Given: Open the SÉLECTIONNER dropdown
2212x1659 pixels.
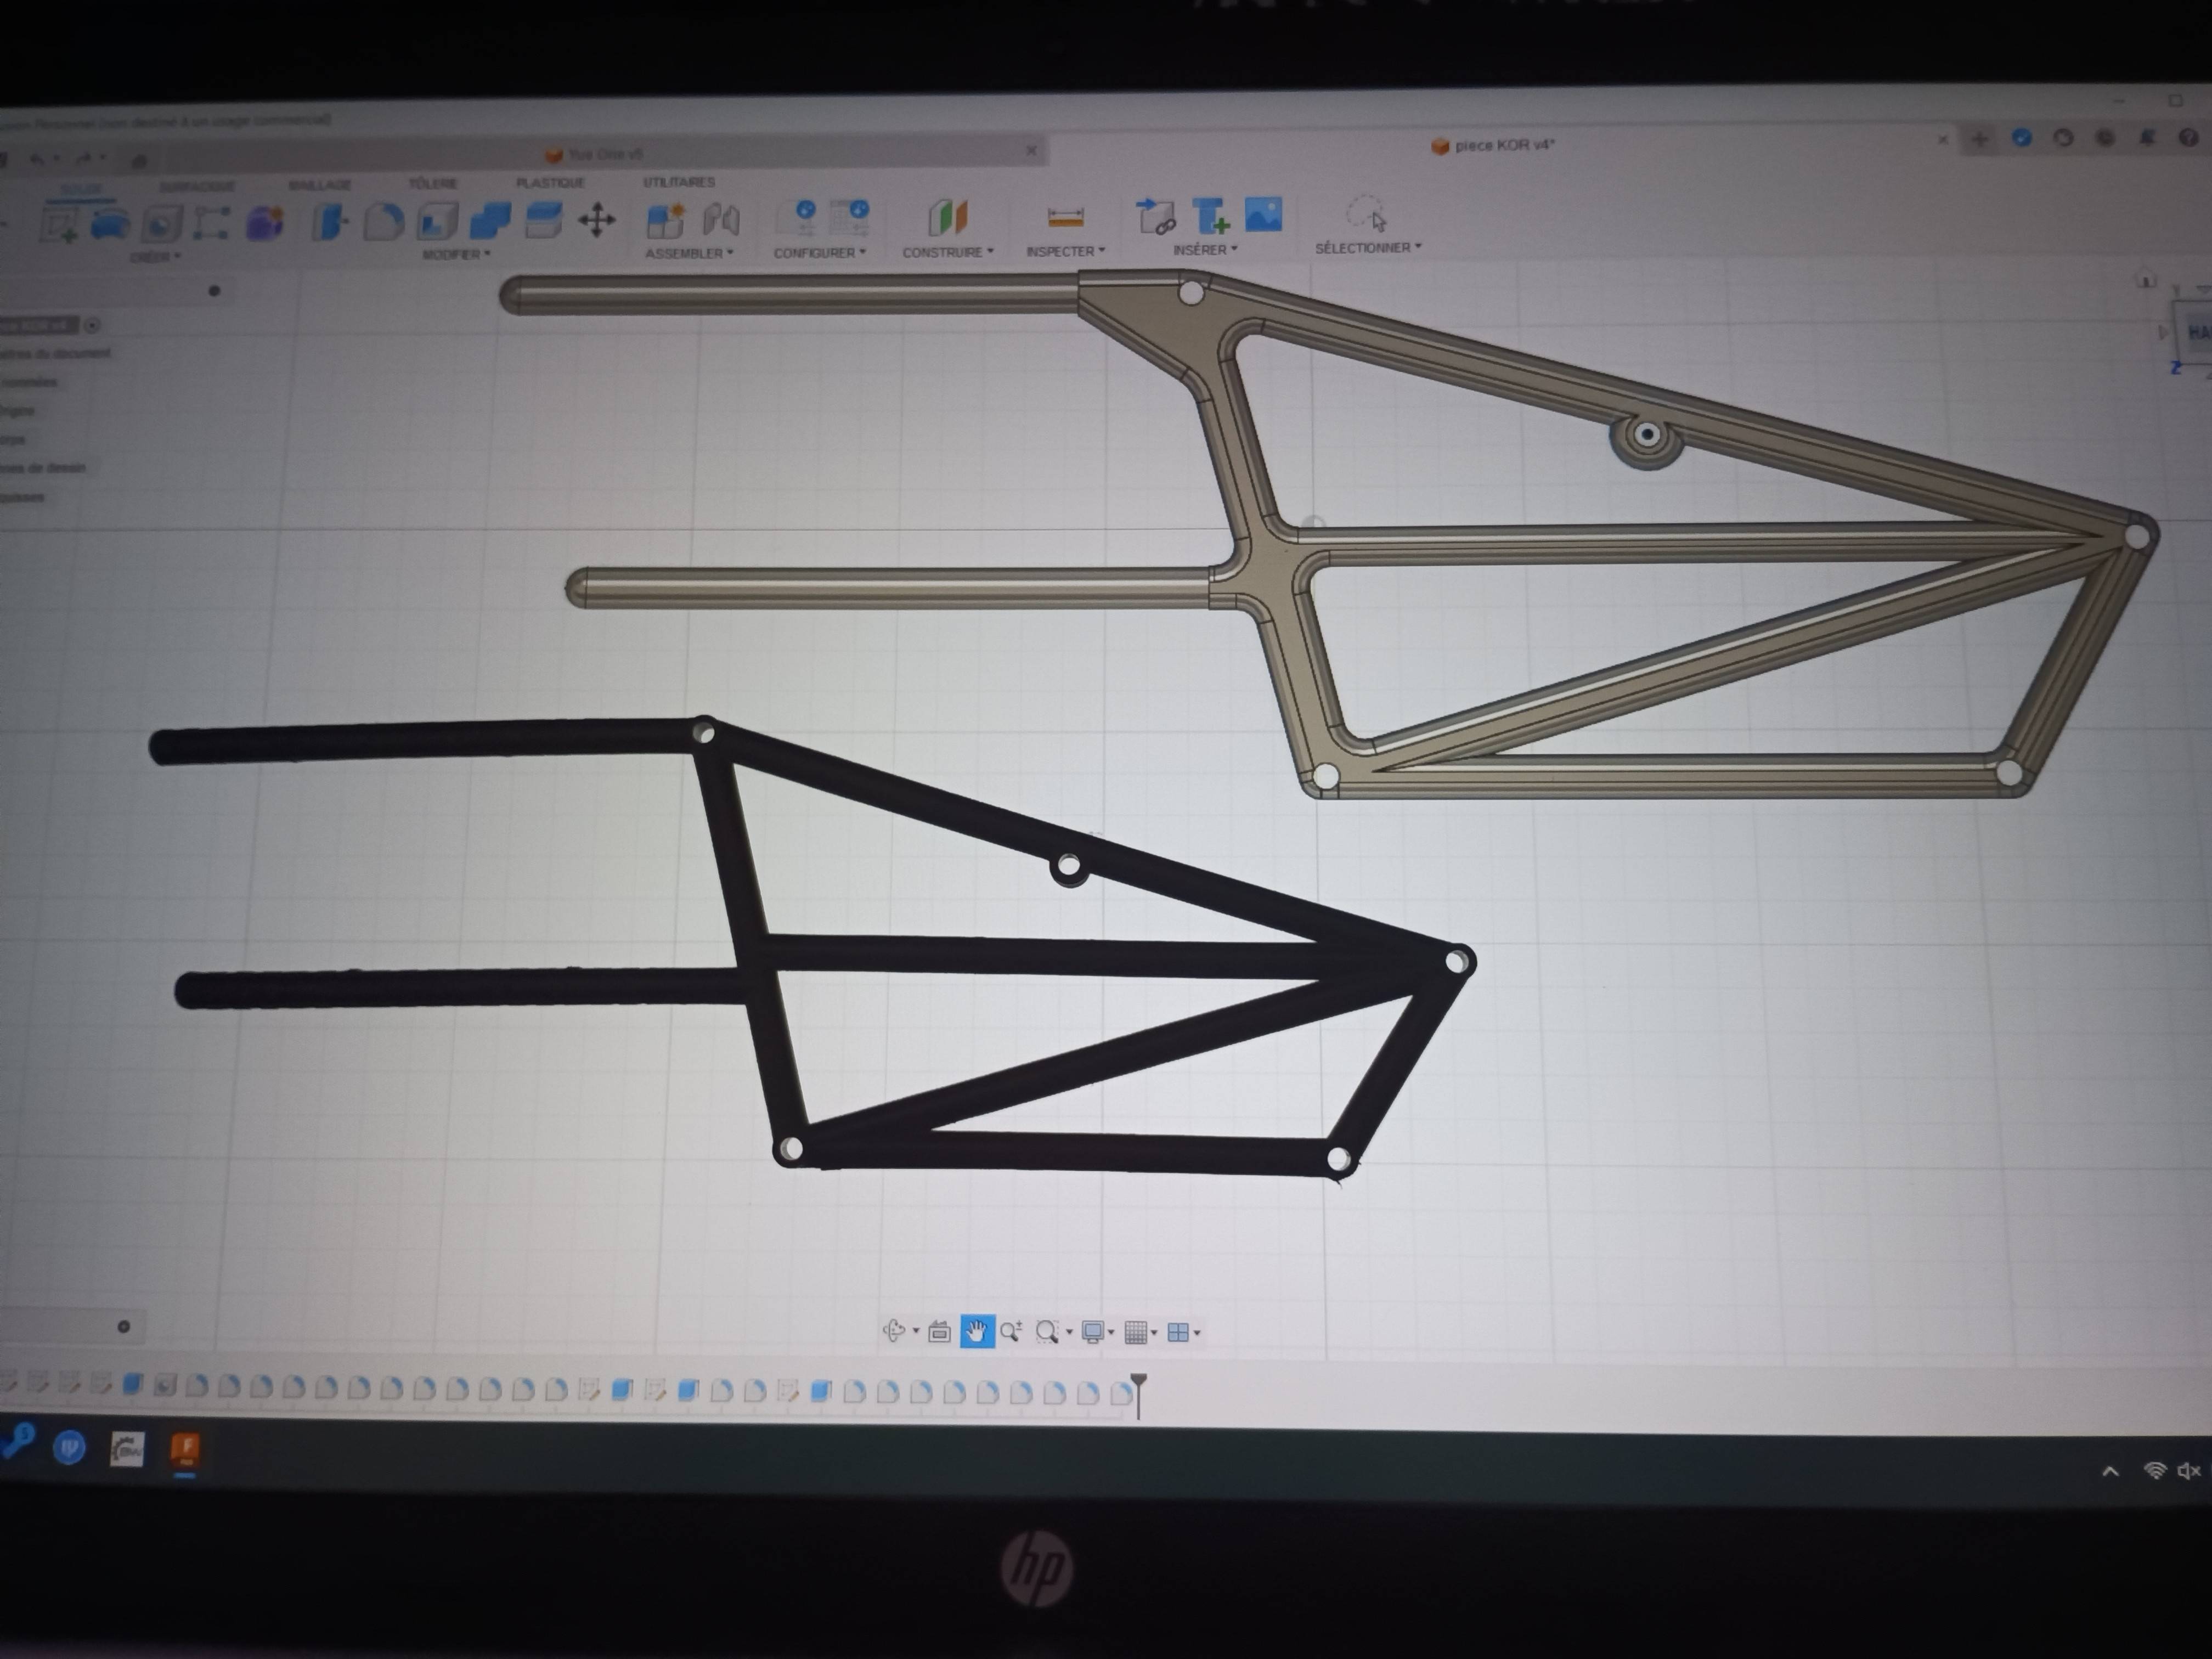Looking at the screenshot, I should (x=1368, y=247).
